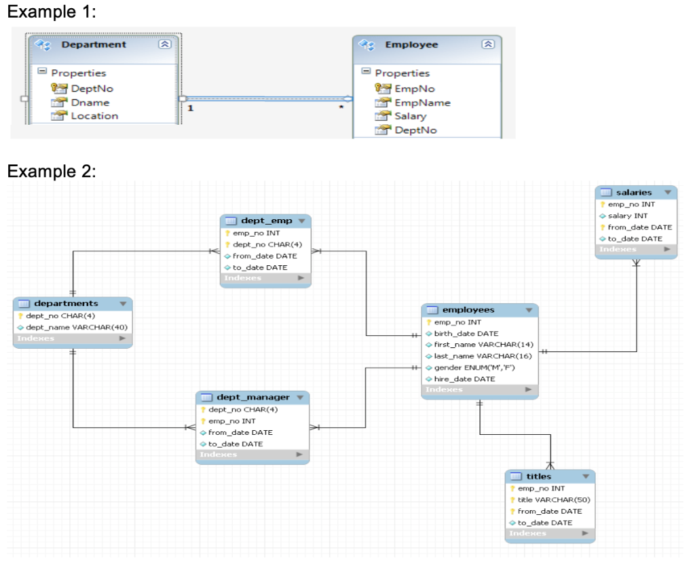Click the key icon for dept_no in dept_manager
Screen dimensions: 695x576
(x=204, y=409)
